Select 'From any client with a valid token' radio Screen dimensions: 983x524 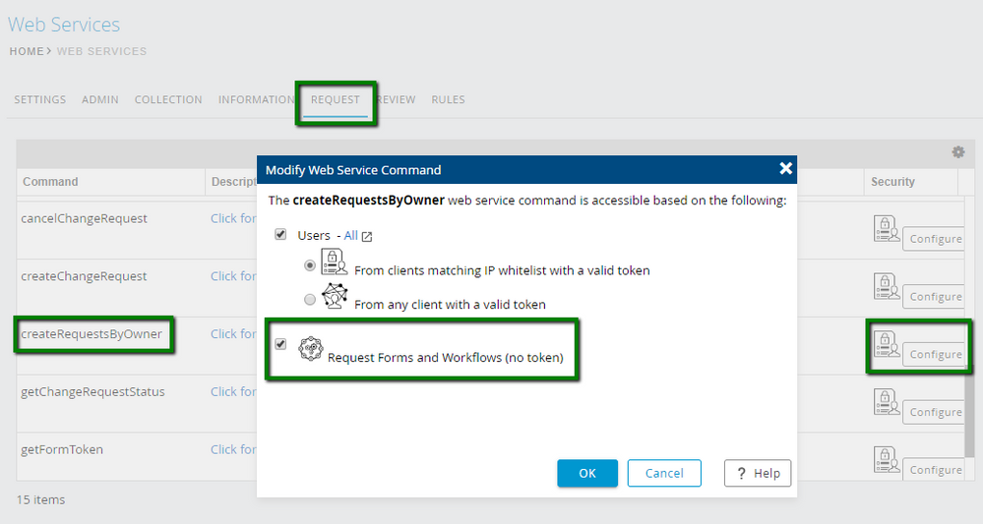click(x=311, y=299)
